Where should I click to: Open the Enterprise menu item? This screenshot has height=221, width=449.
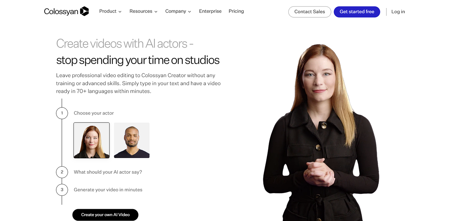[210, 11]
